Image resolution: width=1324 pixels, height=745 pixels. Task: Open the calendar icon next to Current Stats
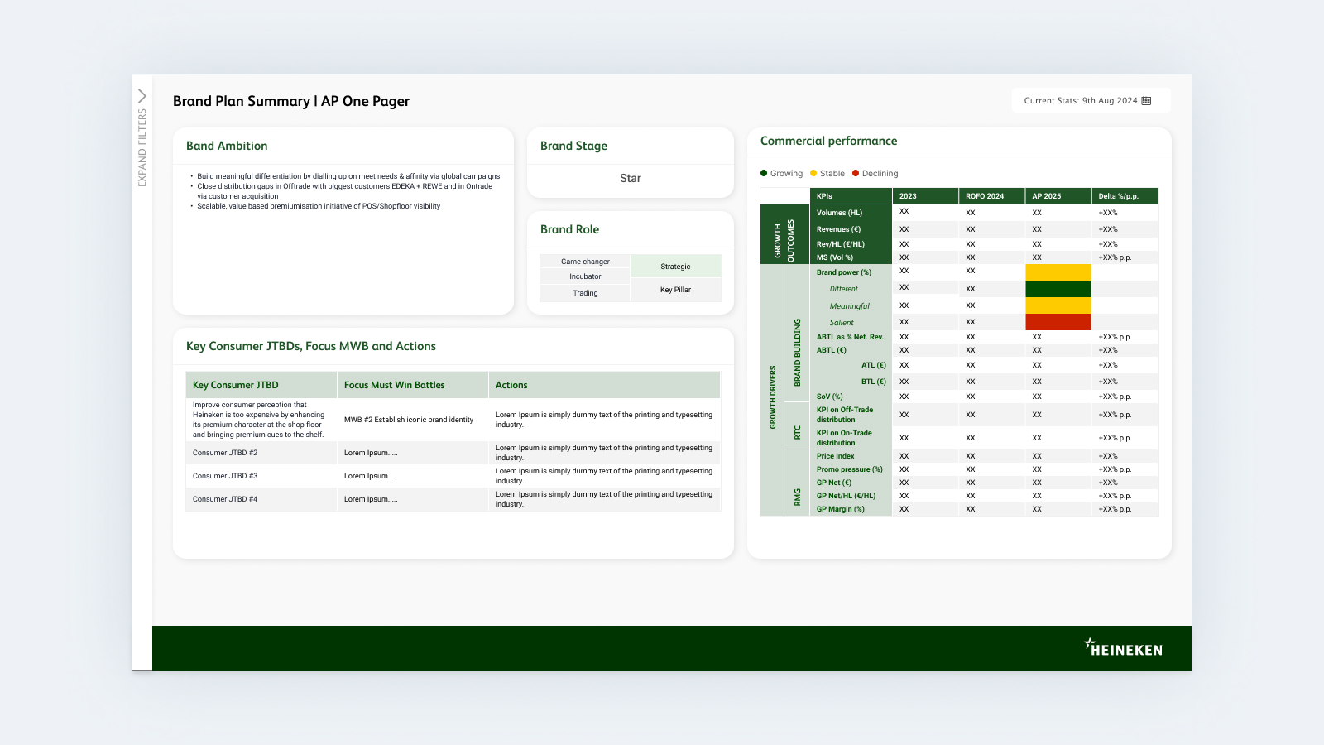1146,100
